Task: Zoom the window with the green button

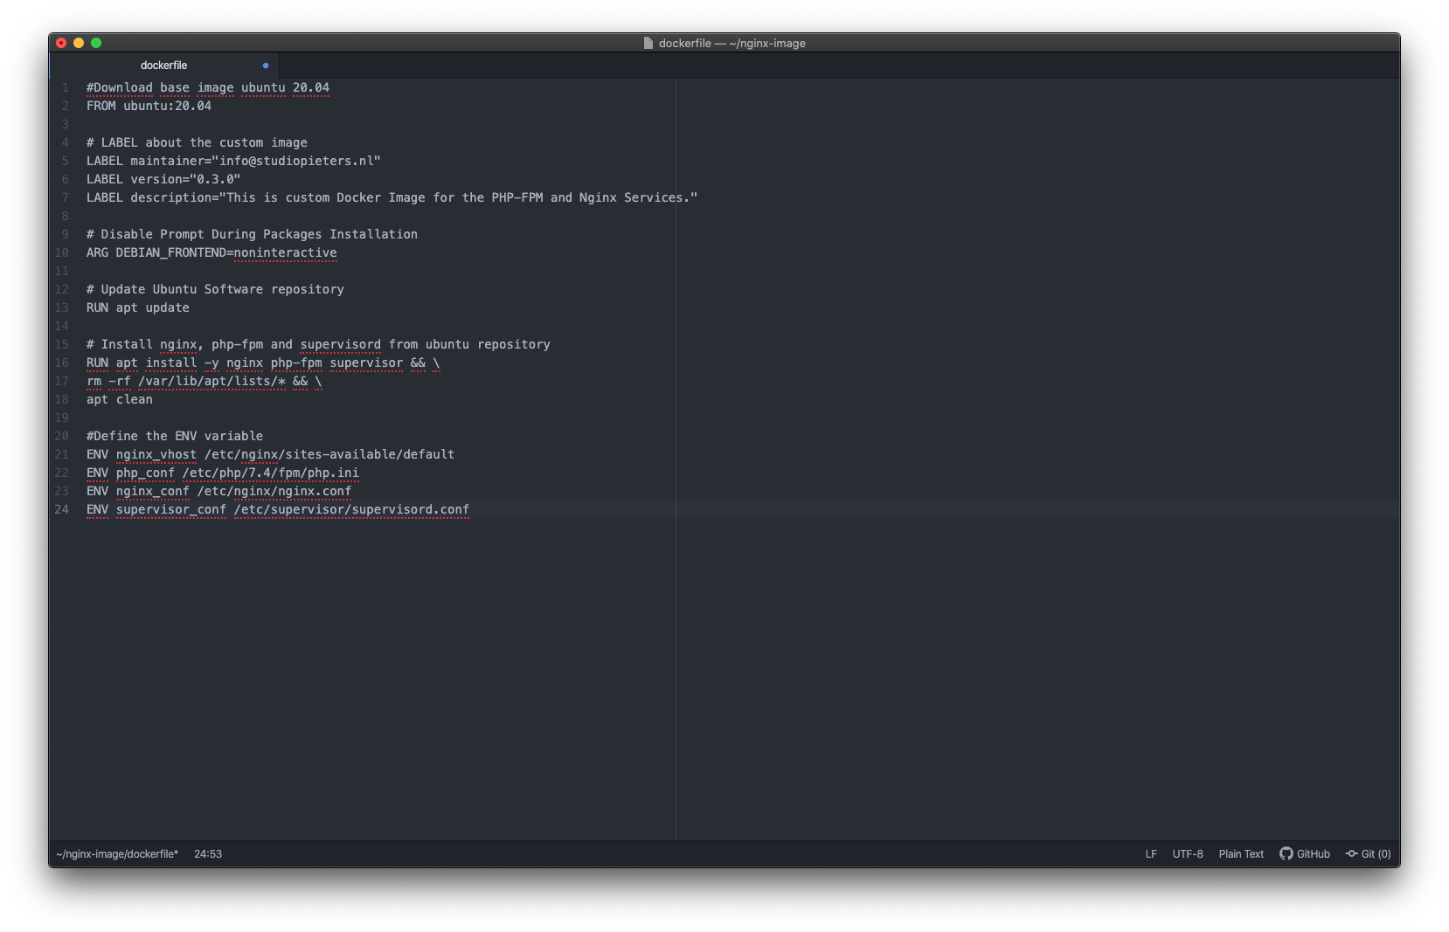Action: (x=96, y=43)
